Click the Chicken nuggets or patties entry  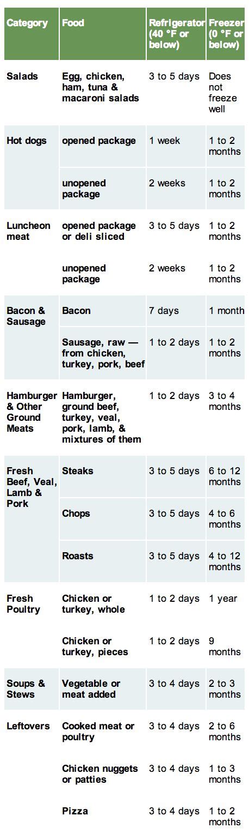click(100, 774)
